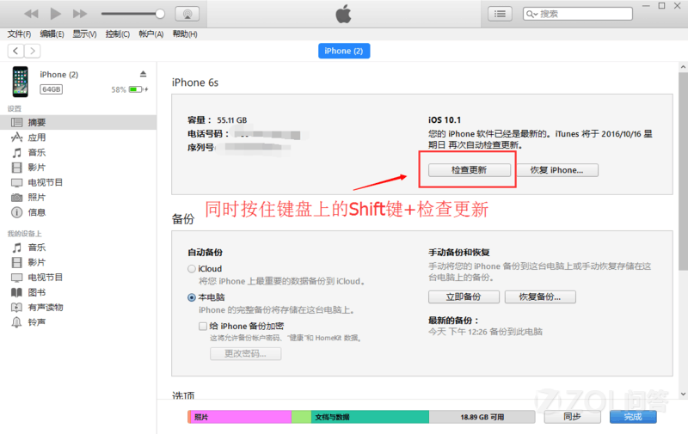Click the 64GB capacity badge
Image resolution: width=688 pixels, height=434 pixels.
pos(52,89)
